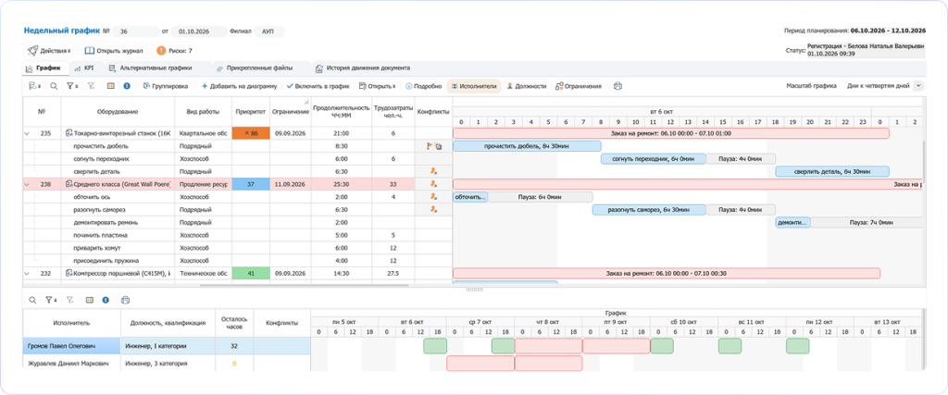Click blue info icon in lower toolbar

click(x=106, y=300)
